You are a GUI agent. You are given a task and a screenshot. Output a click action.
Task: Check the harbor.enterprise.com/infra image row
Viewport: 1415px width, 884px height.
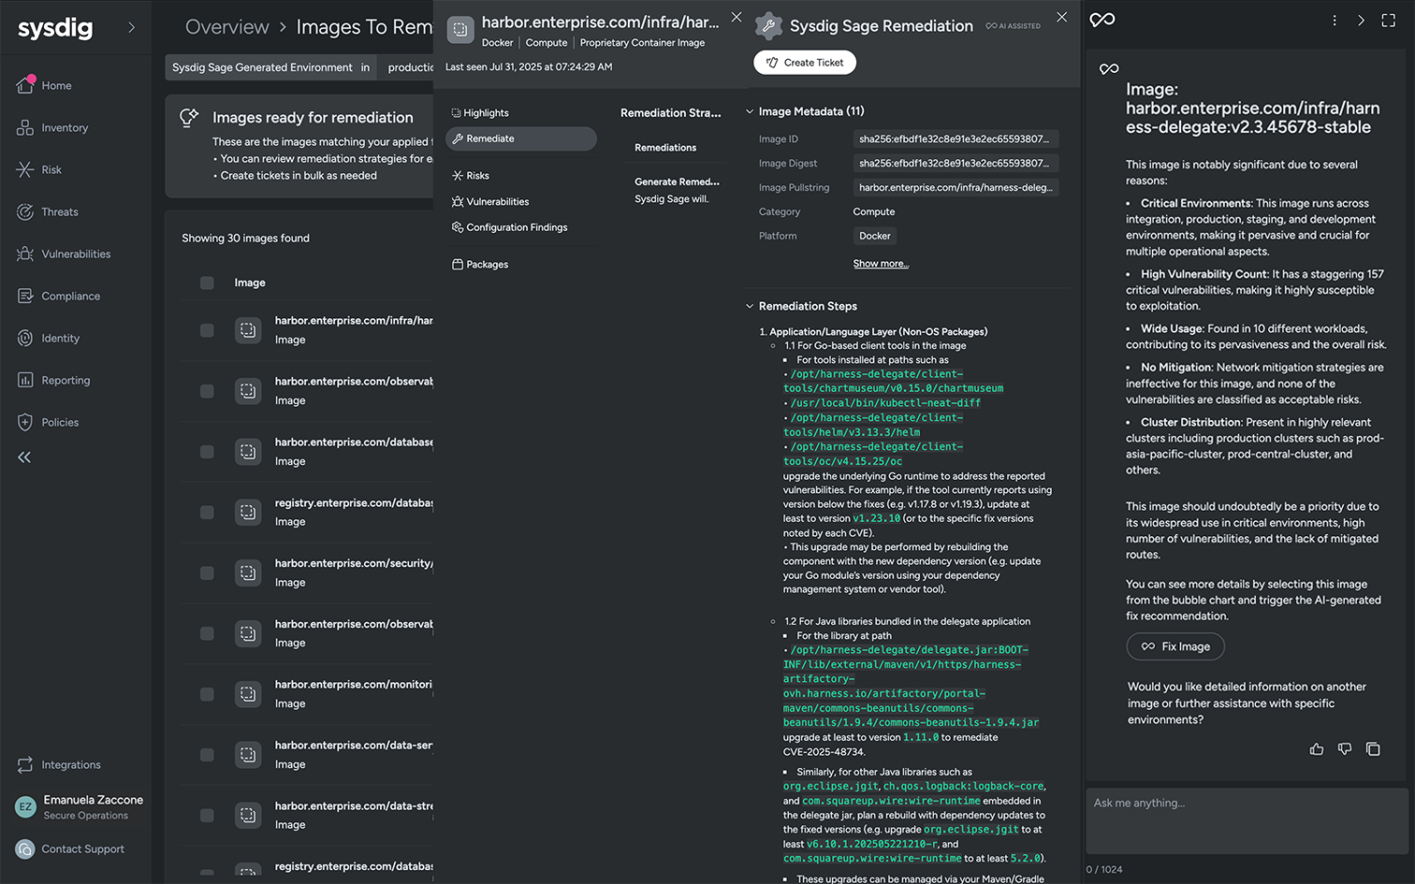(207, 330)
